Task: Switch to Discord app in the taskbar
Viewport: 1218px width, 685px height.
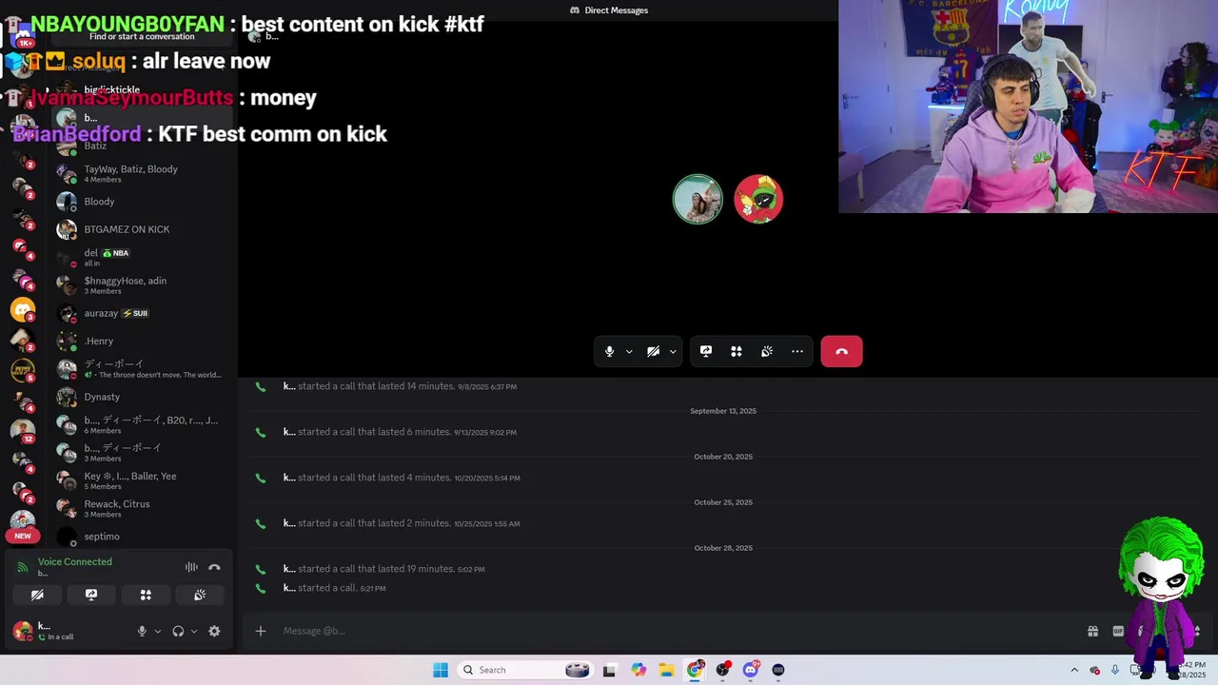Action: [751, 670]
